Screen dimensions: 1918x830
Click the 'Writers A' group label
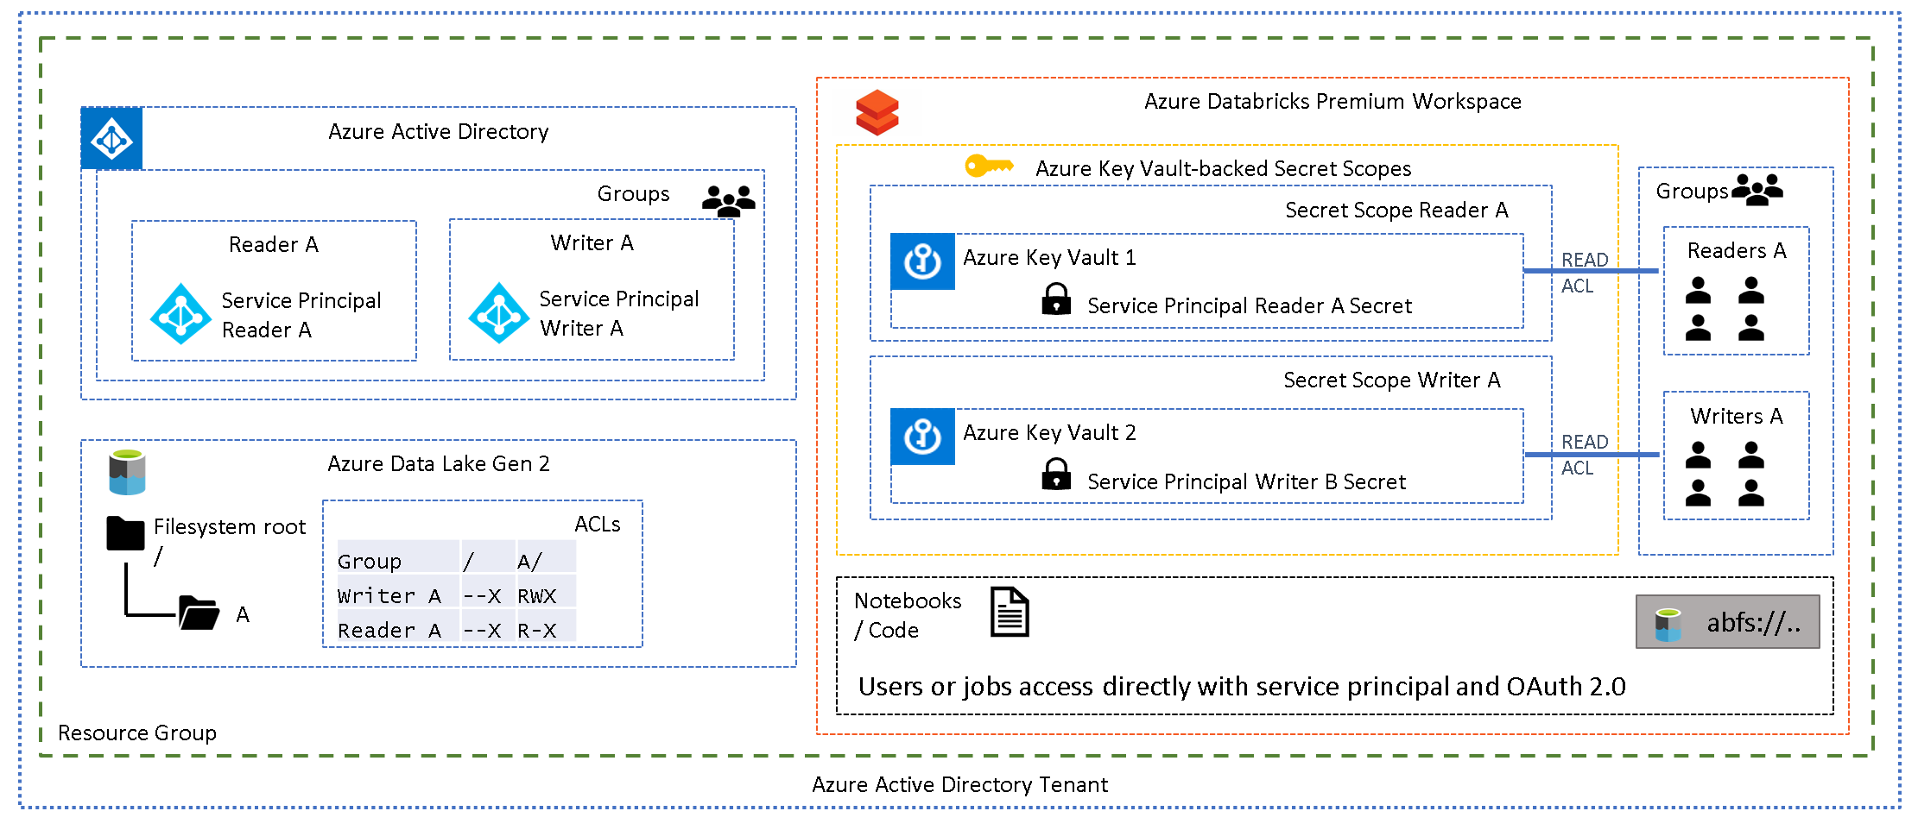point(1737,416)
